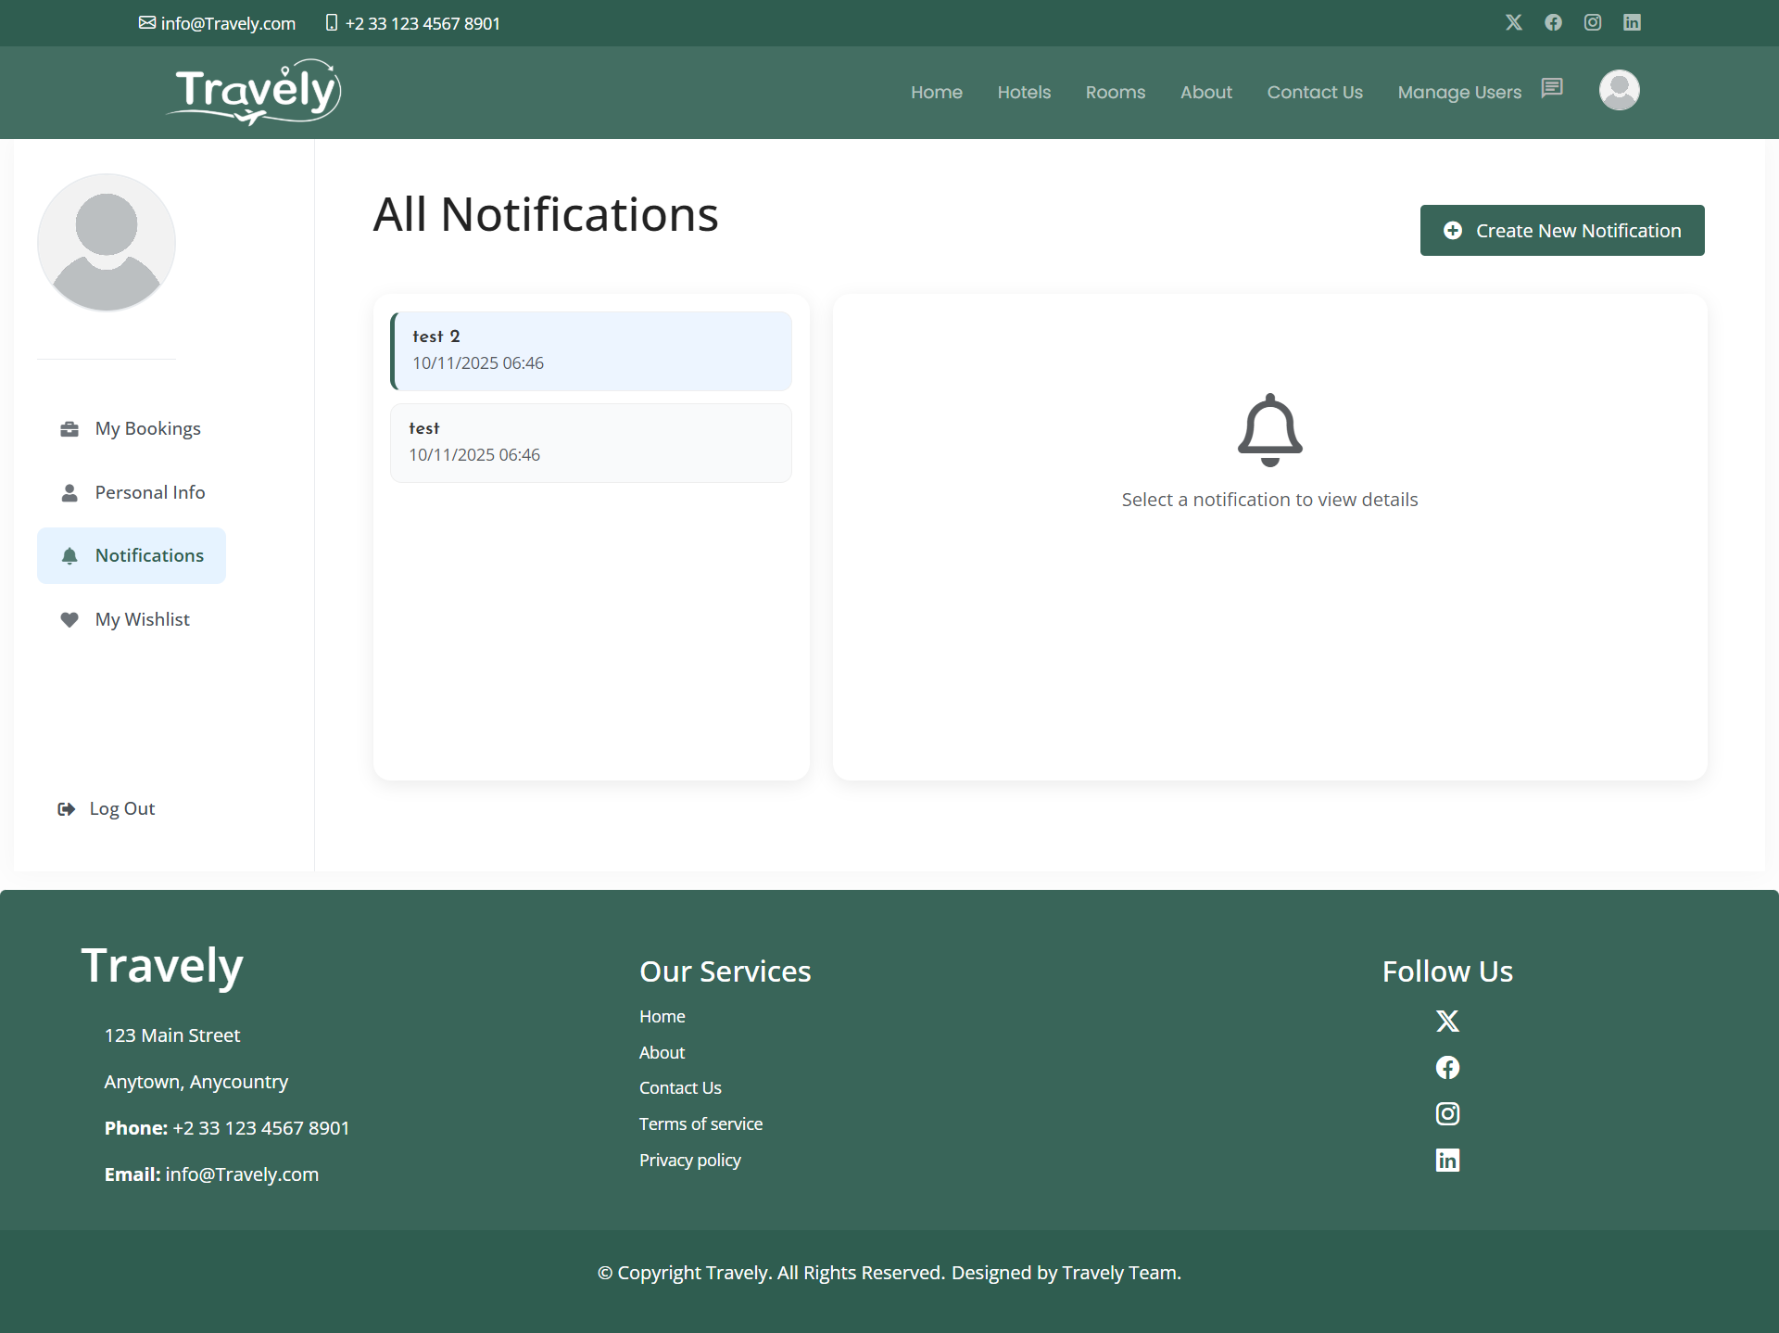1779x1333 pixels.
Task: Click the Travely logo in the header
Action: pos(252,91)
